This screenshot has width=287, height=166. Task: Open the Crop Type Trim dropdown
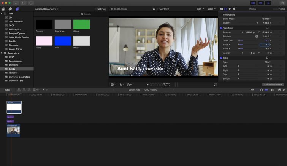[267, 62]
